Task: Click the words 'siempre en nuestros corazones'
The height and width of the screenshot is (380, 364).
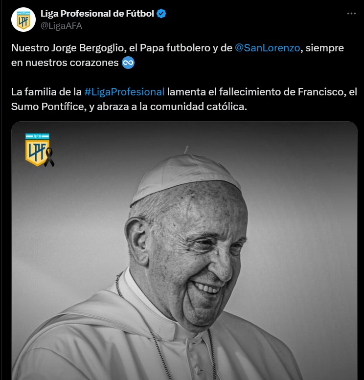Action: [177, 55]
